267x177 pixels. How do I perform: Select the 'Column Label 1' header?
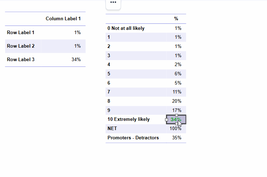coord(63,18)
